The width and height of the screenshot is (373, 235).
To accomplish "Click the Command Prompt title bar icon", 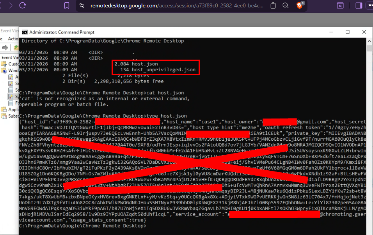I will click(x=25, y=32).
